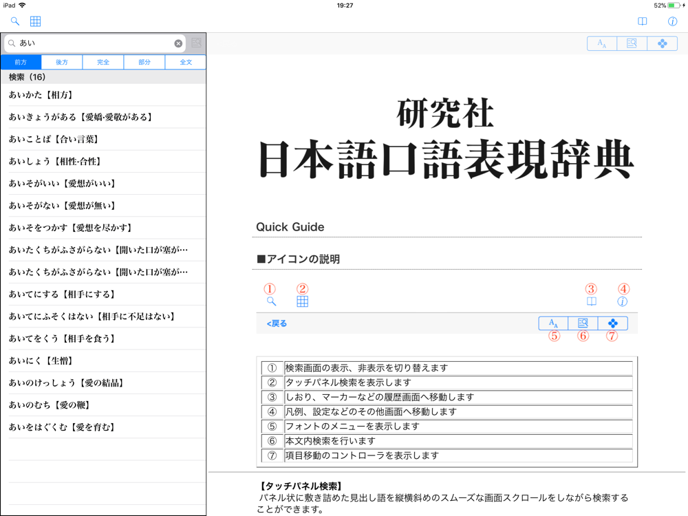Tap guide row フォントのメニューを表示します

click(447, 426)
